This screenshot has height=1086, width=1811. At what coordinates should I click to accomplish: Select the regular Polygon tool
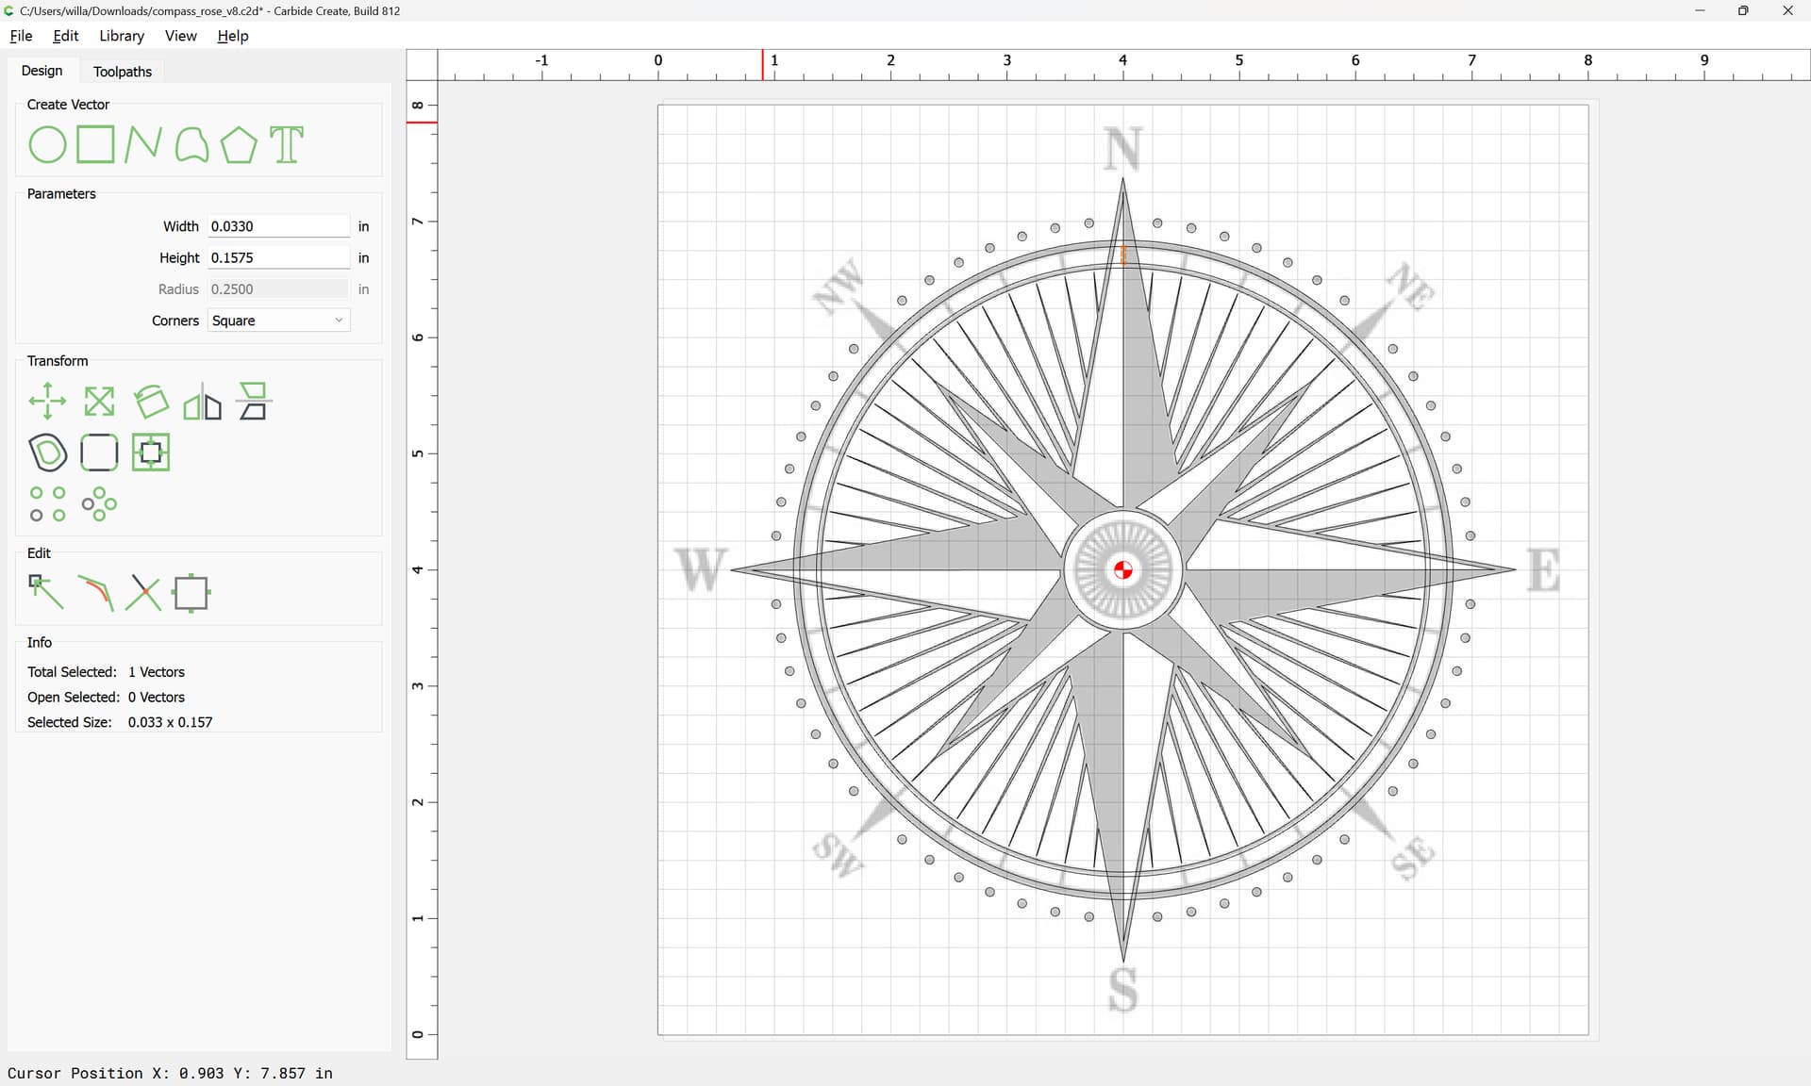(239, 145)
